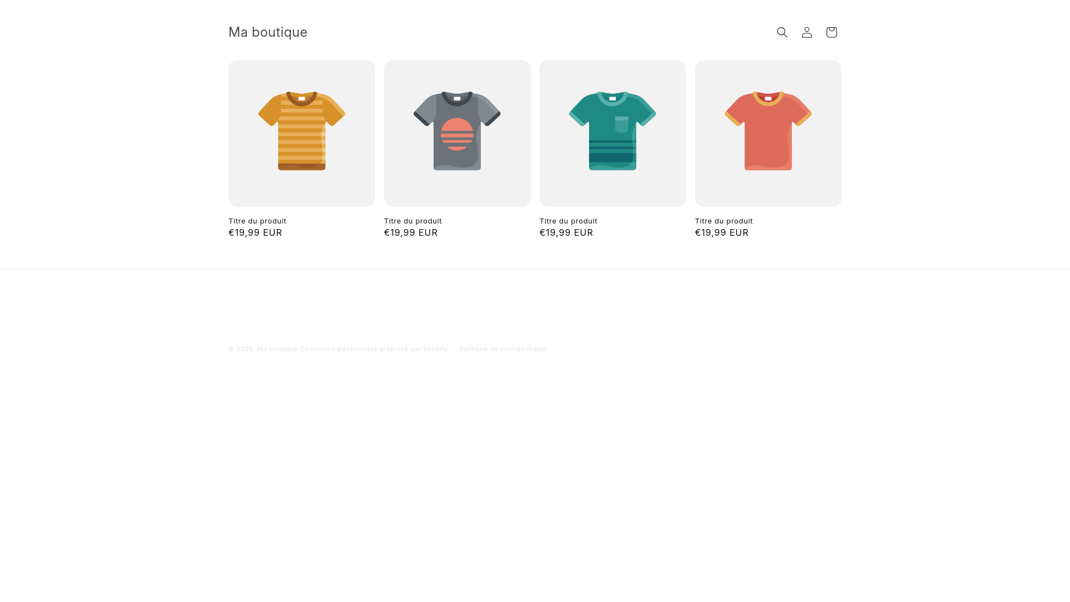This screenshot has width=1070, height=602.
Task: Open the account login icon
Action: [807, 32]
